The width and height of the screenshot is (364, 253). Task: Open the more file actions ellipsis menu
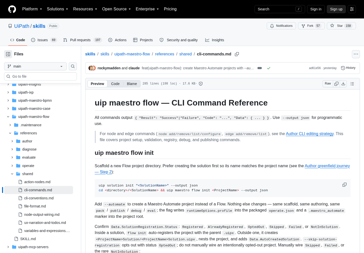pyautogui.click(x=356, y=54)
